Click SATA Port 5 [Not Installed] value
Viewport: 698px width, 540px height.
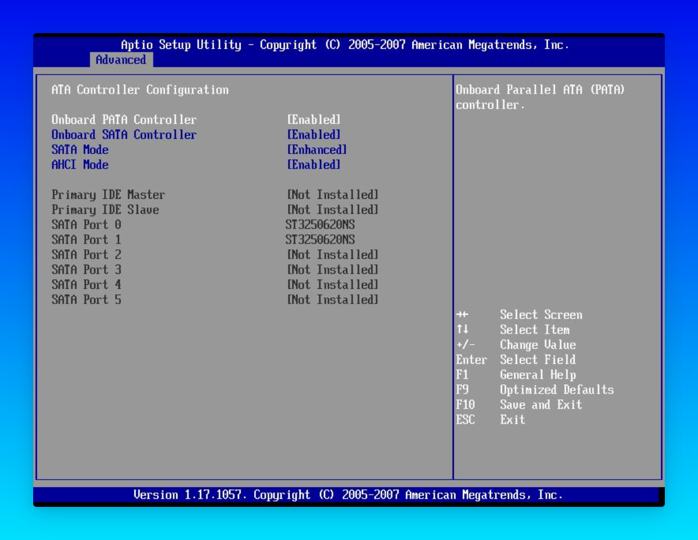pyautogui.click(x=333, y=300)
